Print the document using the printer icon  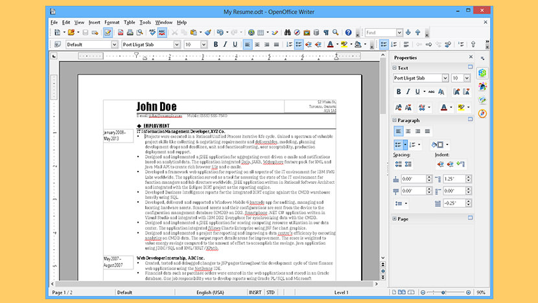tap(130, 32)
